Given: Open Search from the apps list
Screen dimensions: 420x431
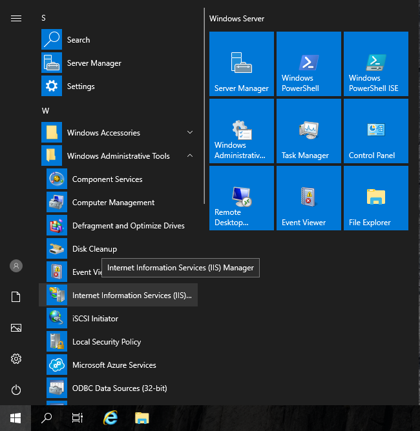Looking at the screenshot, I should tap(118, 39).
